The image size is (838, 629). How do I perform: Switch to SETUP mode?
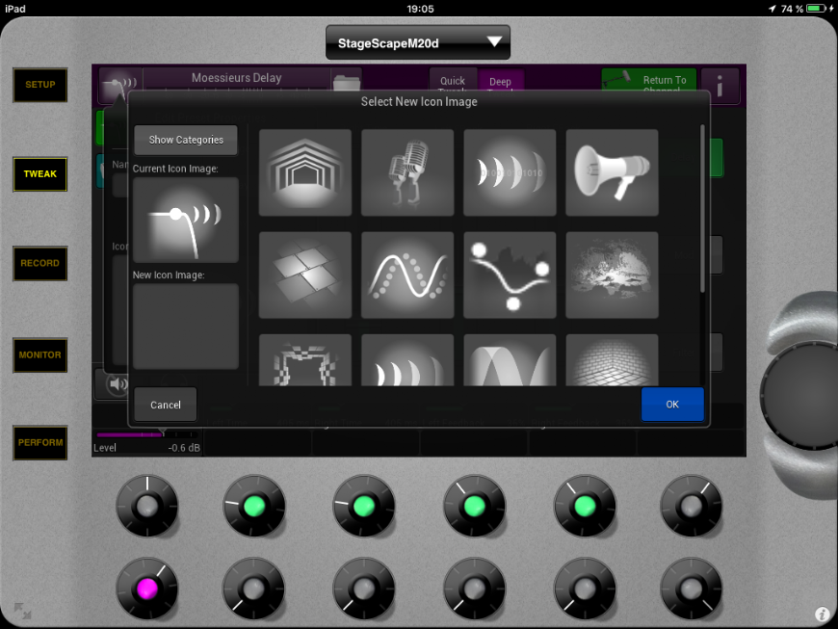pyautogui.click(x=39, y=85)
